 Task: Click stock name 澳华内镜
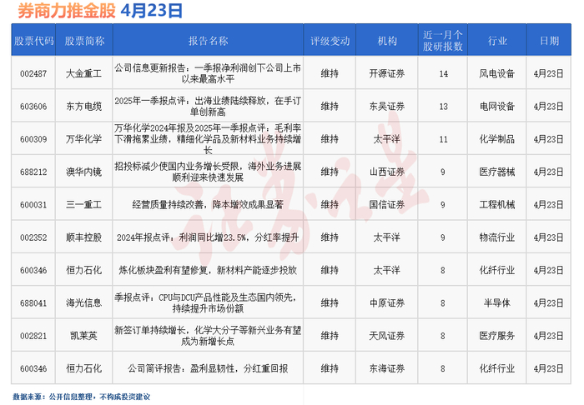coord(83,172)
